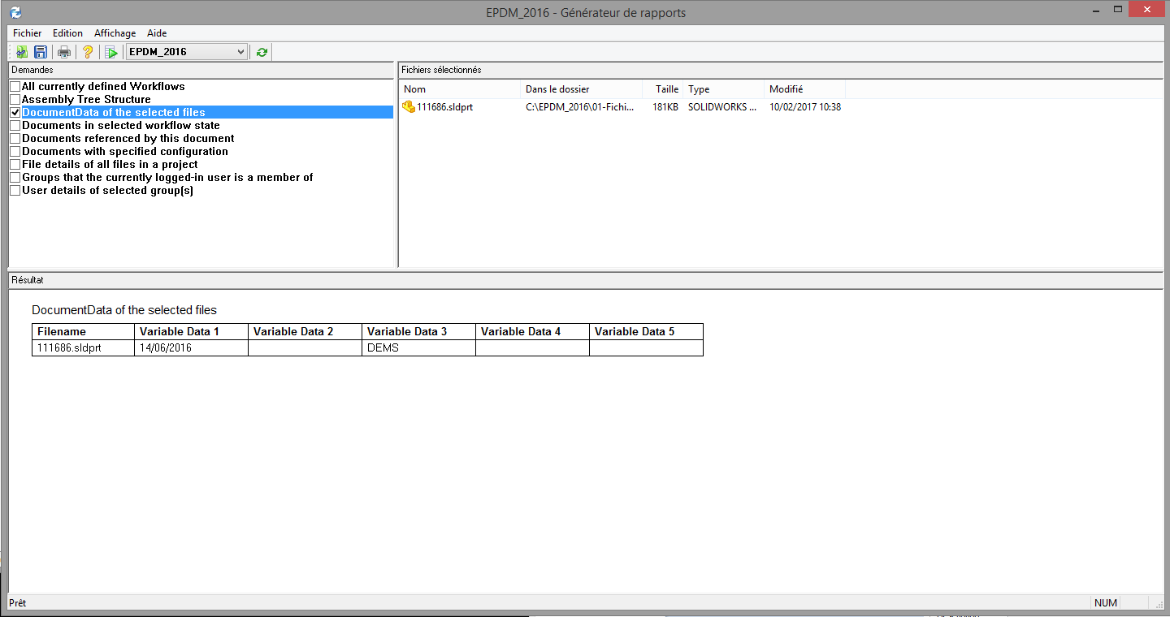The height and width of the screenshot is (617, 1170).
Task: Click the 'Variable Data 3' result header
Action: point(418,331)
